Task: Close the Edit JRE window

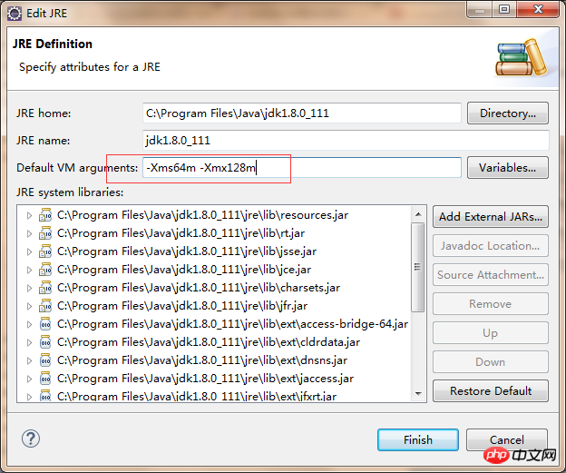Action: click(538, 9)
